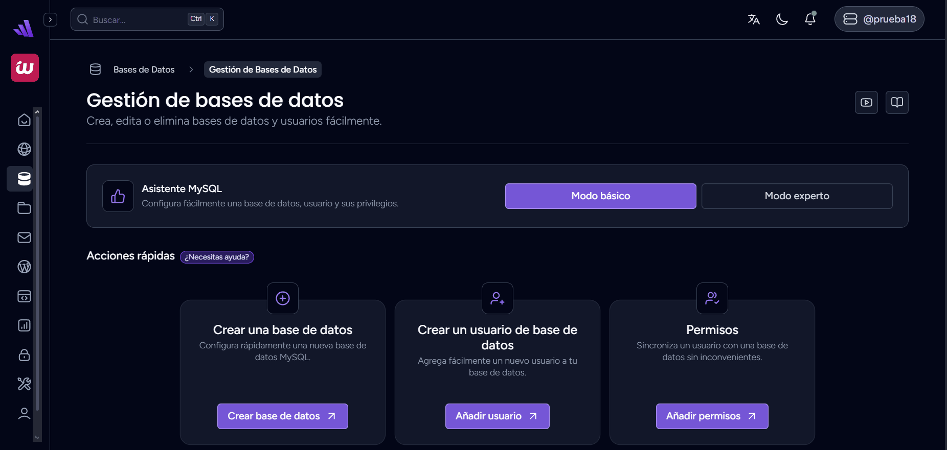
Task: Select Gestión de Bases de Datos breadcrumb
Action: click(x=263, y=69)
